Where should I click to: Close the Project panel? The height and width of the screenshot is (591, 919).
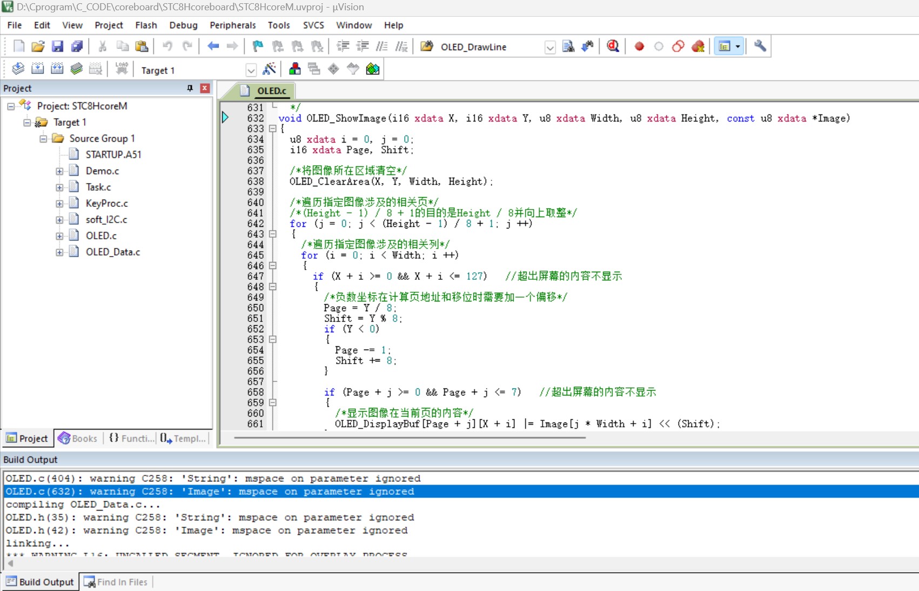pos(205,88)
